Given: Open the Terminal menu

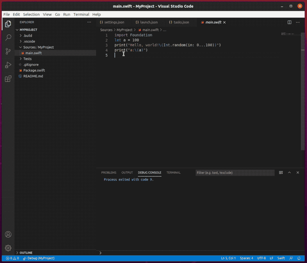Looking at the screenshot, I should pos(81,14).
